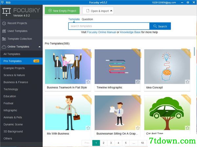
Task: Go to page 10 of templates
Action: click(142, 143)
